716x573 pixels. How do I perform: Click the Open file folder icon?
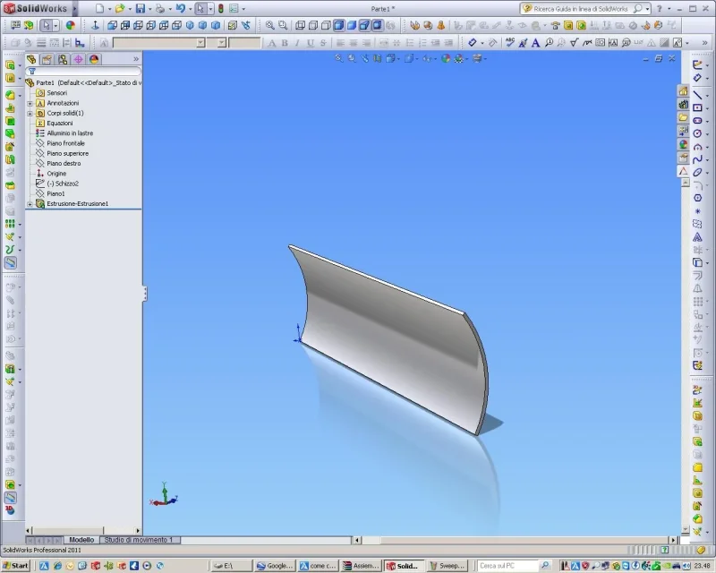point(120,9)
